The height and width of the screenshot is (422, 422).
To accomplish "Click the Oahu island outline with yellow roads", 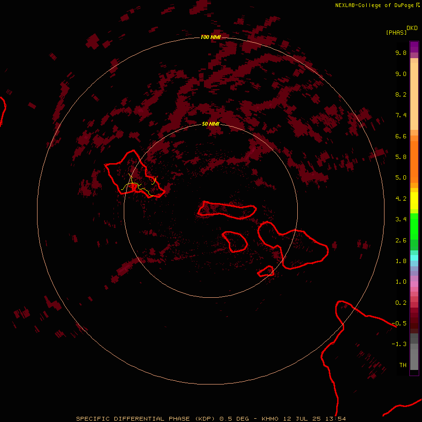I will (x=135, y=174).
